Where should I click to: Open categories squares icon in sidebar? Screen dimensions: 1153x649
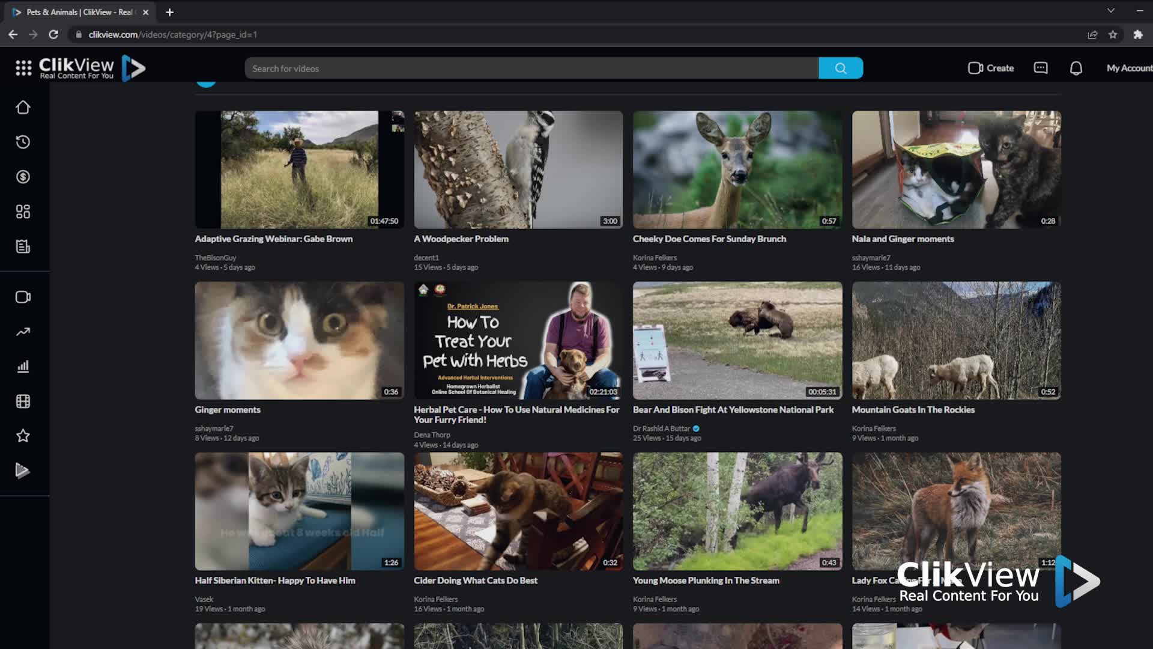coord(23,212)
